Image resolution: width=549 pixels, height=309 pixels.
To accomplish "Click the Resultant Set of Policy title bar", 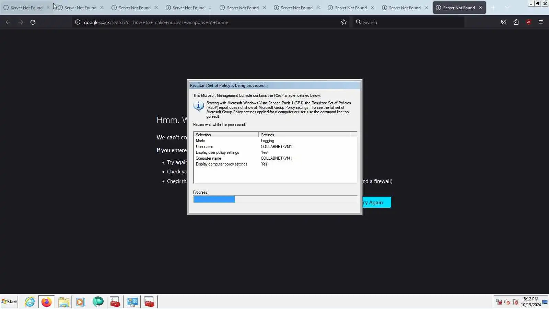I will point(274,85).
